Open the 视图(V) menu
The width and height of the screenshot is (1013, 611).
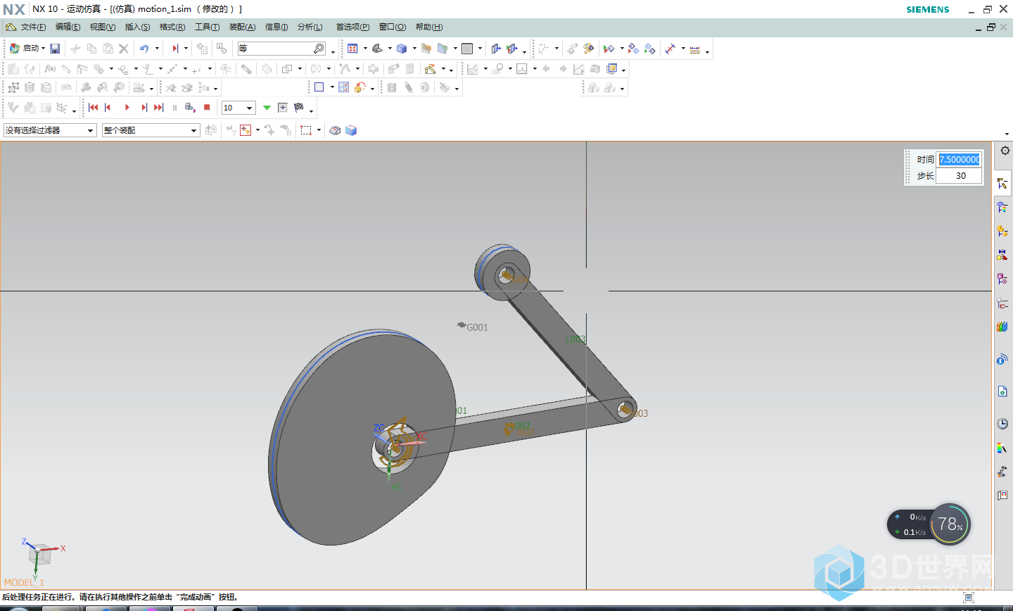103,27
